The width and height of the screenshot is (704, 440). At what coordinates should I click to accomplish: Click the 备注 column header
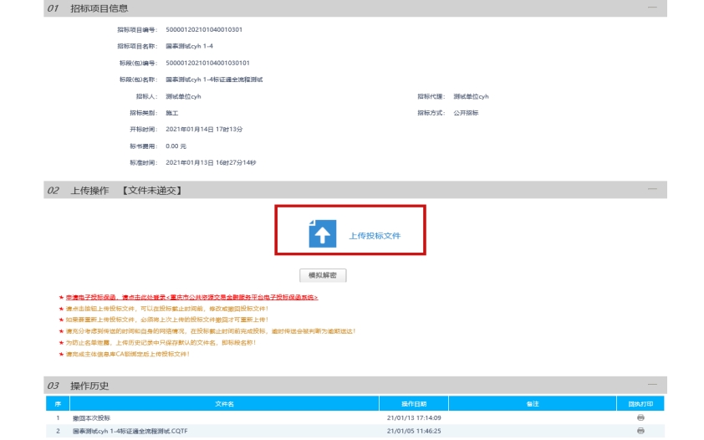[x=533, y=404]
